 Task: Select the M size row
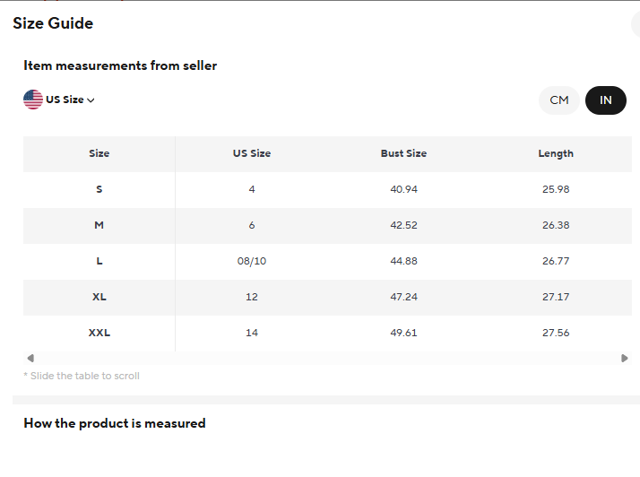click(x=327, y=225)
